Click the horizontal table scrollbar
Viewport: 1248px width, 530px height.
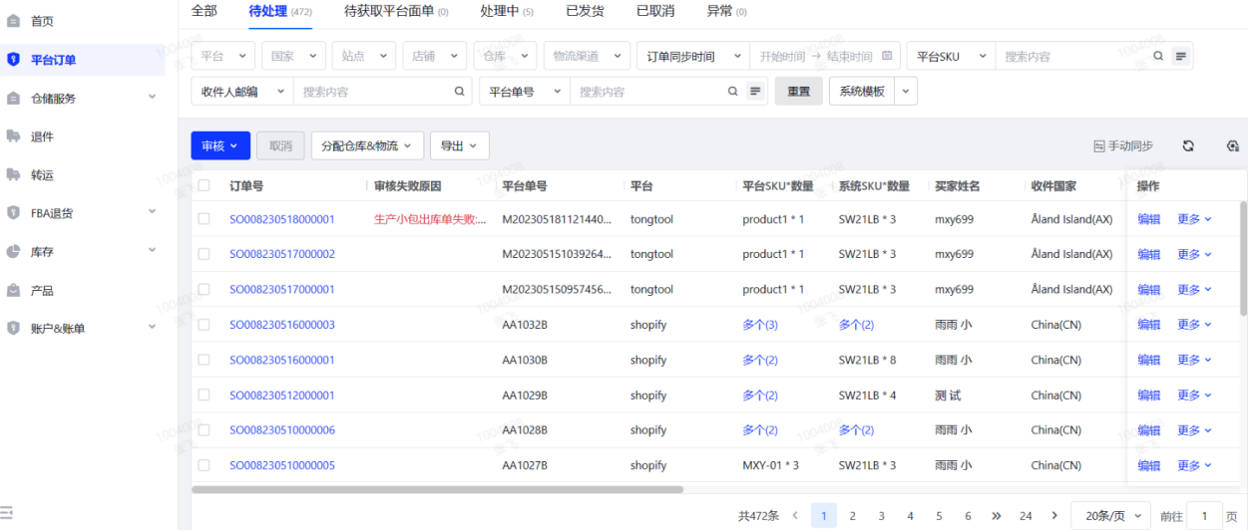click(437, 489)
